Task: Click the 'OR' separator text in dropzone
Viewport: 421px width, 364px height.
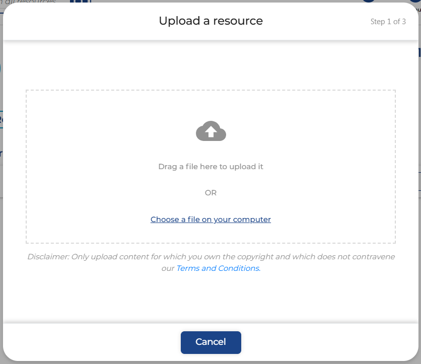Action: (x=210, y=193)
